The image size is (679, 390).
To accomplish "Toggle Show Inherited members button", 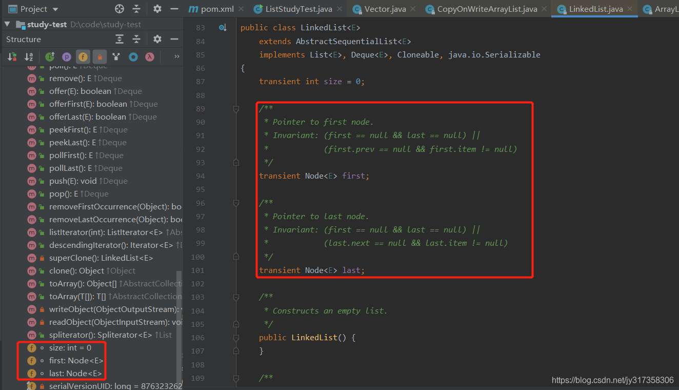I will (x=50, y=57).
